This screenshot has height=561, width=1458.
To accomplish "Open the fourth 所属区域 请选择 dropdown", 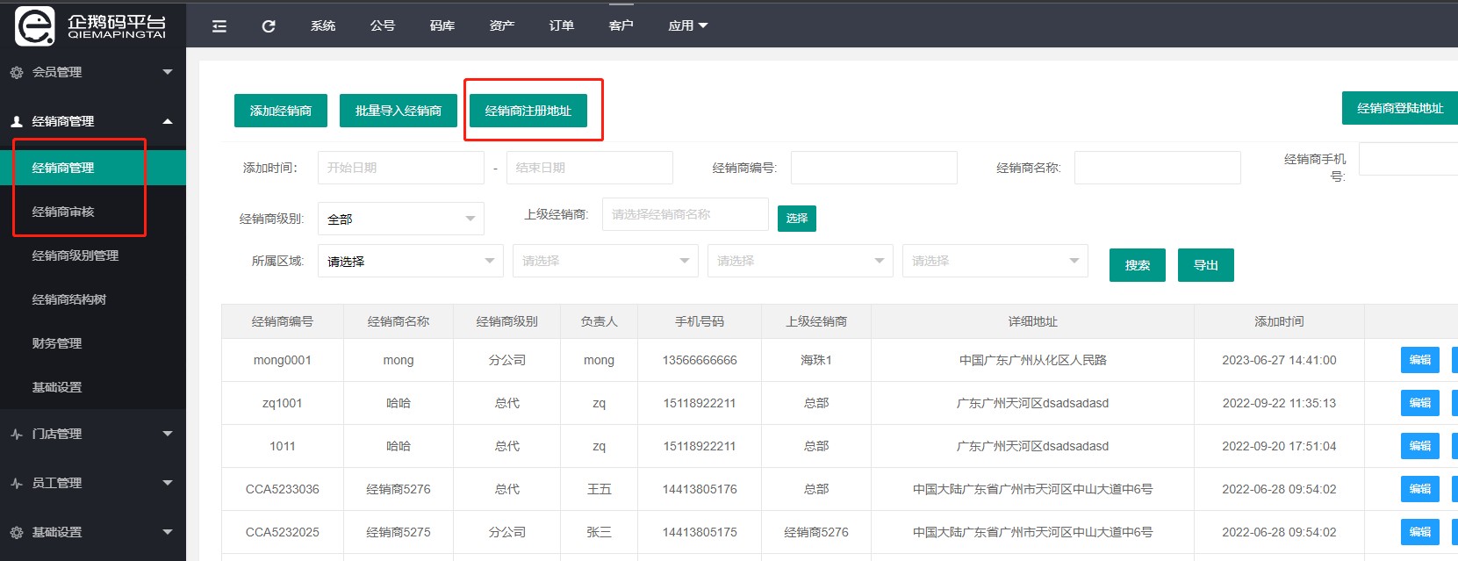I will click(x=995, y=261).
